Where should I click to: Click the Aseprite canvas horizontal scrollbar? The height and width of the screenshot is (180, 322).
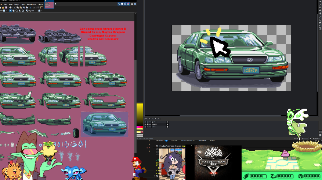point(231,116)
